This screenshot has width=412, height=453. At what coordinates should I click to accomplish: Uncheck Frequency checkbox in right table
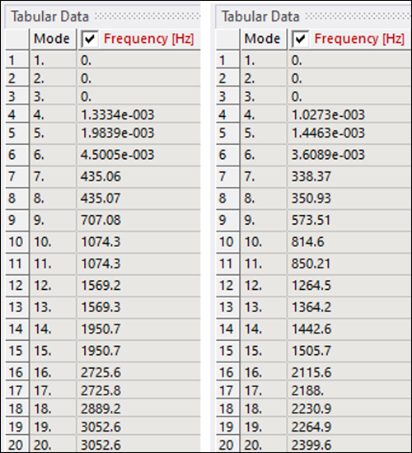pos(300,39)
